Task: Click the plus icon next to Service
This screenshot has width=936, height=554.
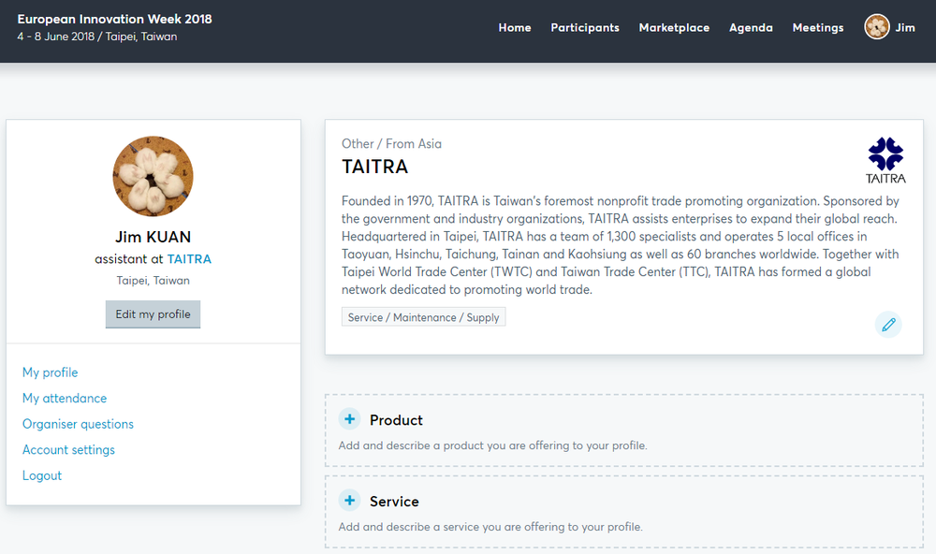Action: coord(350,501)
